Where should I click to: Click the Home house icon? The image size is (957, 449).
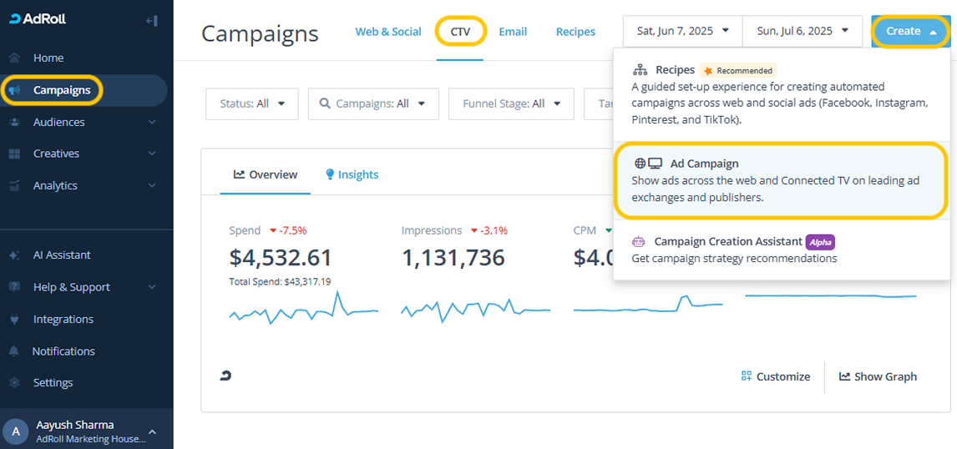pyautogui.click(x=15, y=58)
